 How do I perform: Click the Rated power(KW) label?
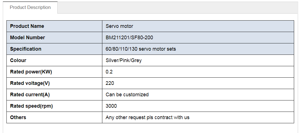pos(31,72)
